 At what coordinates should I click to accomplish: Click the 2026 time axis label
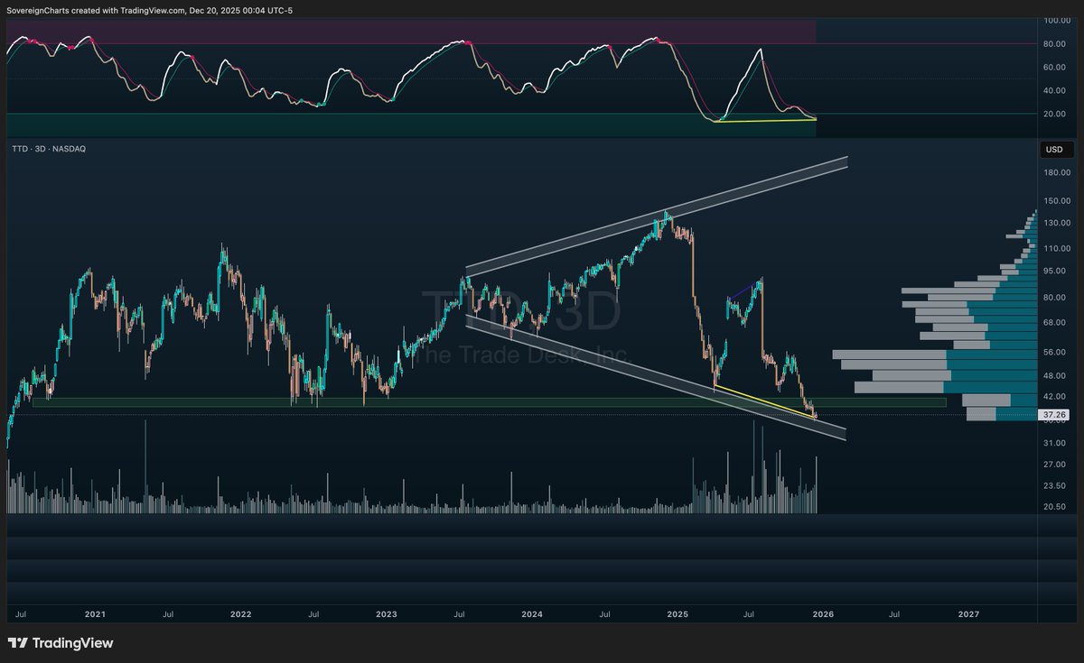823,614
